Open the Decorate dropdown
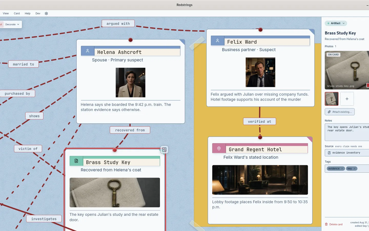The image size is (369, 231). point(12,24)
